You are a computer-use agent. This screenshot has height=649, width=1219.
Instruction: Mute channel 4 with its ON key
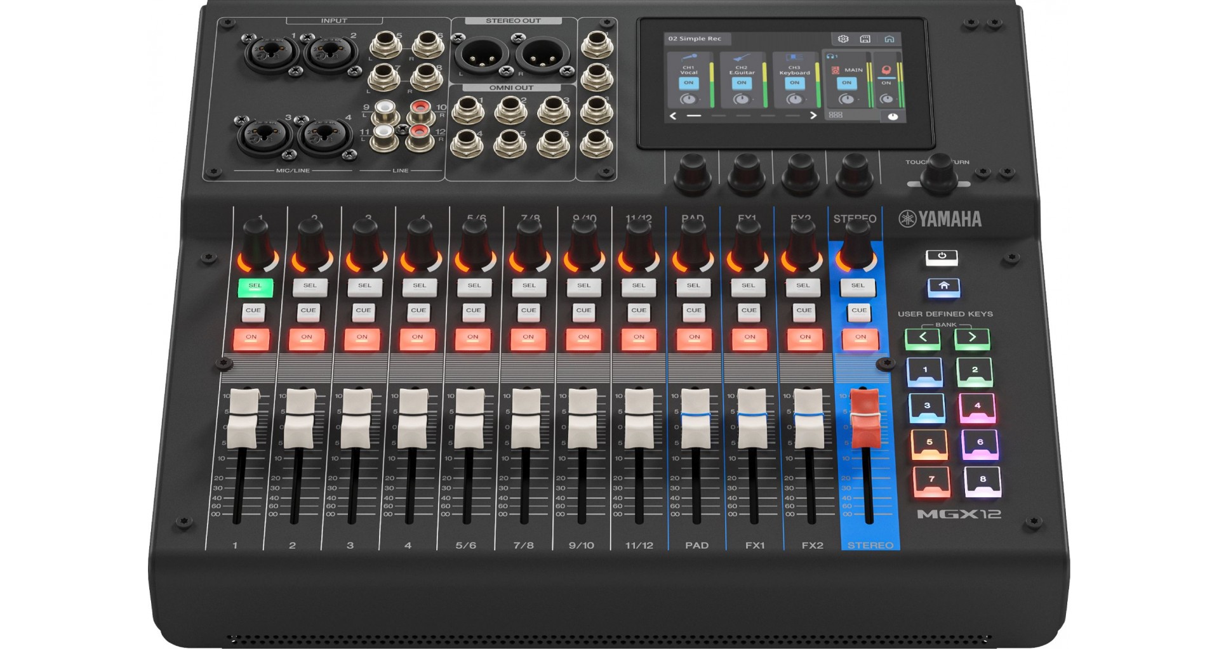(417, 338)
